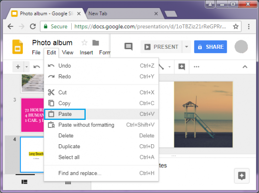Open the Insert menu
Screen dimensions: 259x193
[86, 53]
